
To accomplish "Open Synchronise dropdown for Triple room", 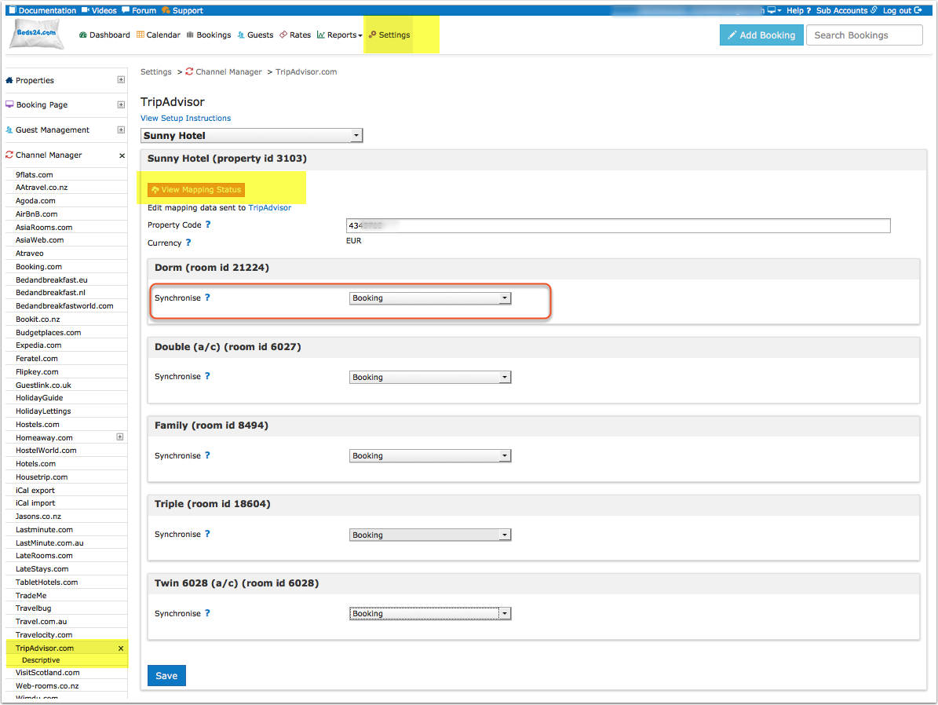I will [x=430, y=535].
